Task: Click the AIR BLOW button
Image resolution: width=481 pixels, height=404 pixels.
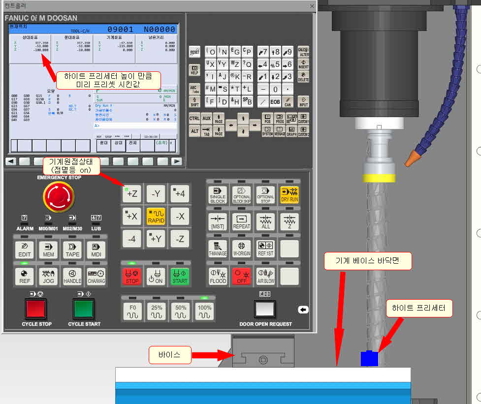Action: (266, 277)
